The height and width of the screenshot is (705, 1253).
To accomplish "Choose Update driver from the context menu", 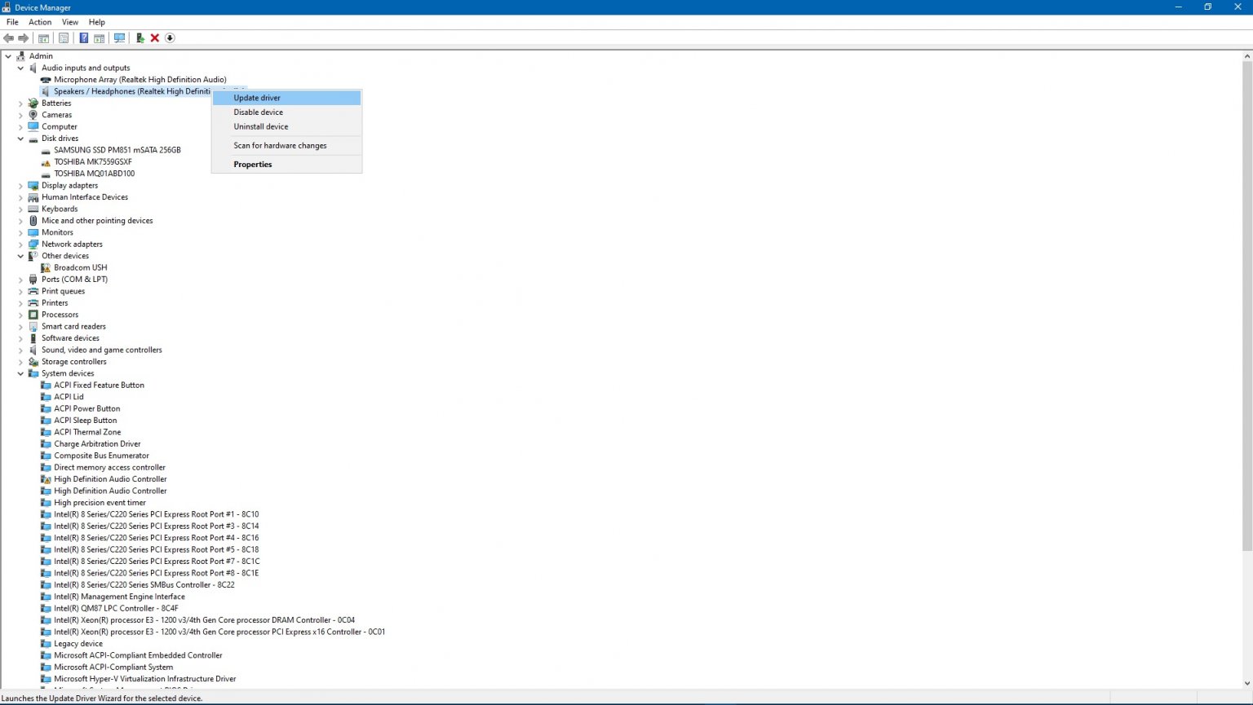I will (286, 98).
